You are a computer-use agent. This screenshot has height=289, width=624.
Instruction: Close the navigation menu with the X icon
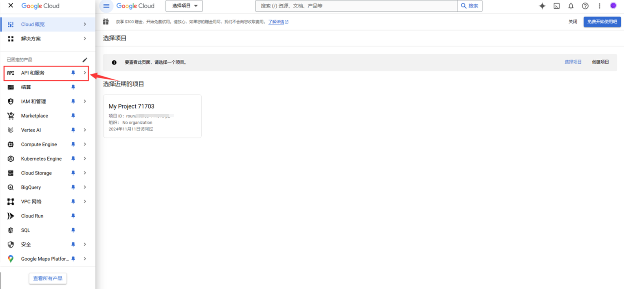pos(11,6)
